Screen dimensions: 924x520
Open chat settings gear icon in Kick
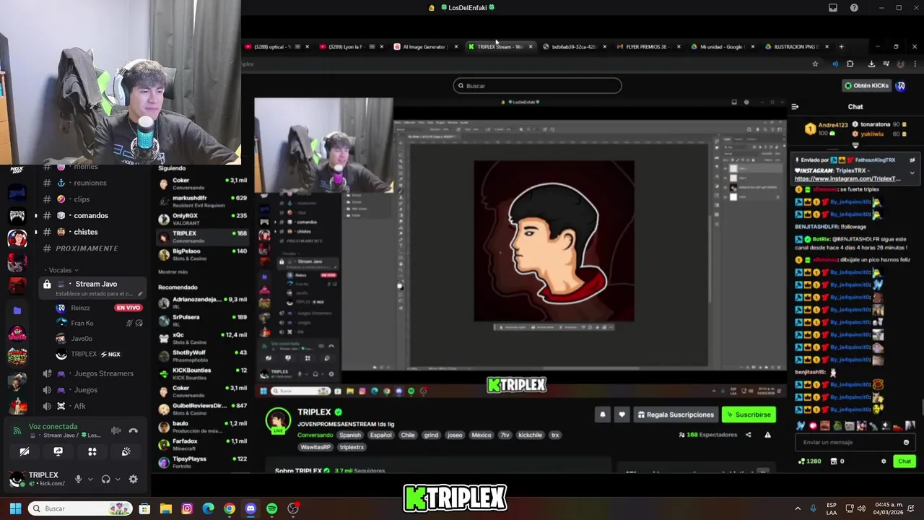pos(884,461)
